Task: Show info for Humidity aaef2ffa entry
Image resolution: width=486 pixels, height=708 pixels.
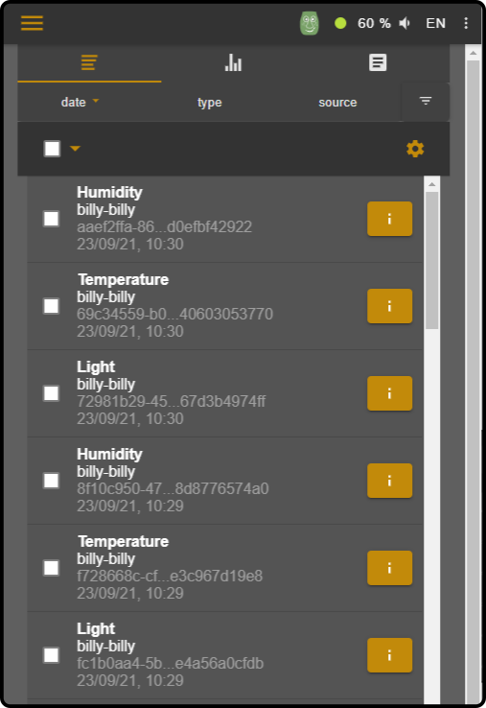Action: tap(389, 219)
